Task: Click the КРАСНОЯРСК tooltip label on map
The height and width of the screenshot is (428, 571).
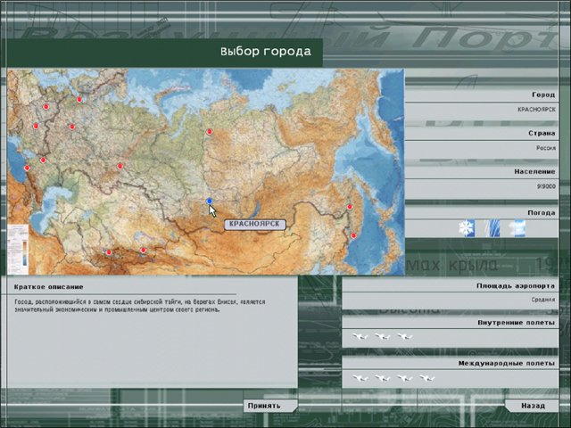Action: coord(253,225)
